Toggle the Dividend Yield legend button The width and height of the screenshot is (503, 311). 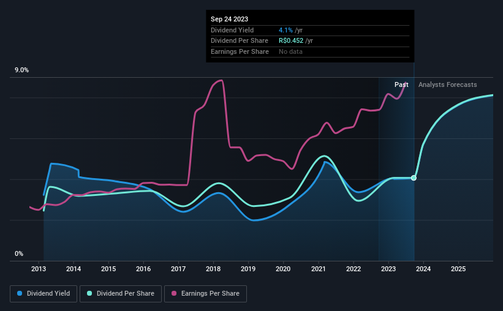43,294
